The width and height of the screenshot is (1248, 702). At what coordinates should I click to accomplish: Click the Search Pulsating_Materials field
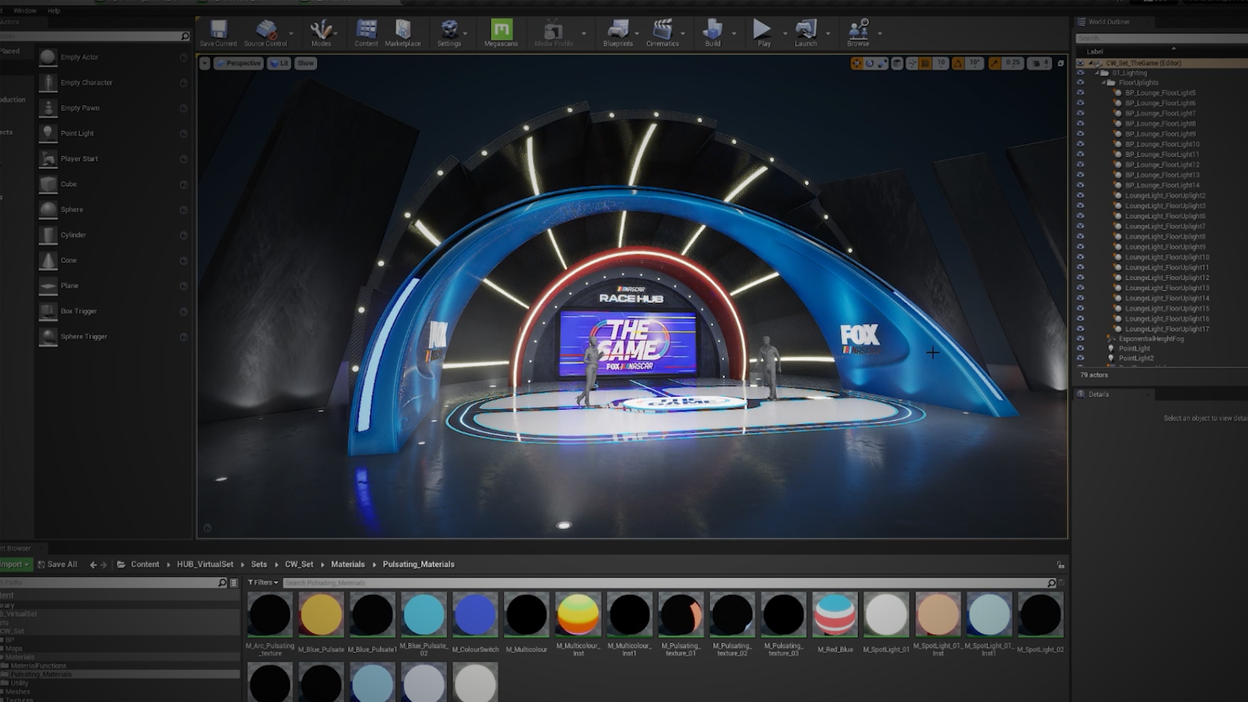click(x=665, y=583)
